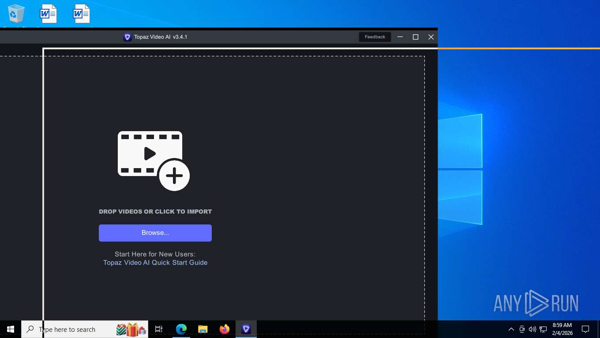Open the volume control in system tray
This screenshot has height=338, width=600.
click(532, 329)
